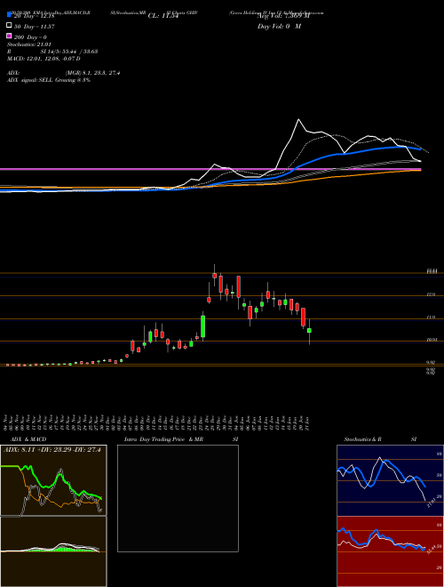The image size is (444, 587).
Task: Click the blue 20 Day legend swatch
Action: [x=9, y=14]
